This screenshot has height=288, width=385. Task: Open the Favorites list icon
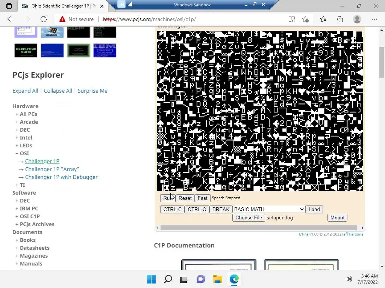click(323, 19)
